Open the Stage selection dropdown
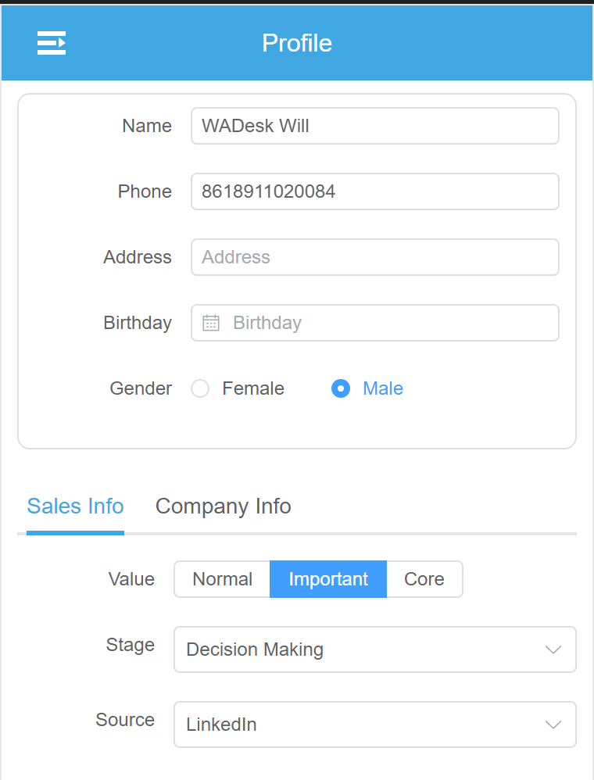Screen dimensions: 594x780 [x=375, y=649]
